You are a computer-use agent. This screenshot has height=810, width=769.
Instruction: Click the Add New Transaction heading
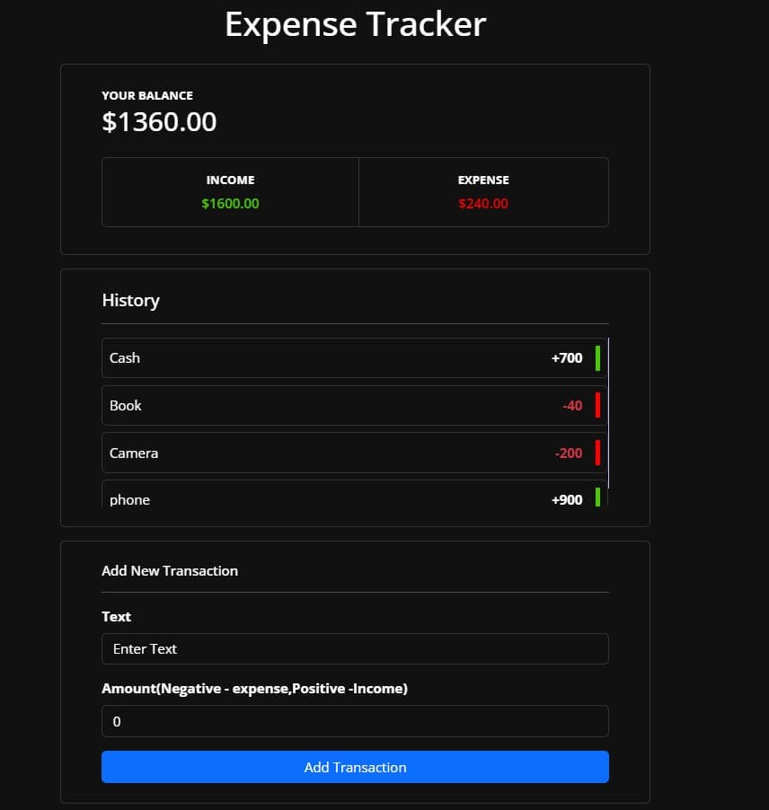point(170,571)
